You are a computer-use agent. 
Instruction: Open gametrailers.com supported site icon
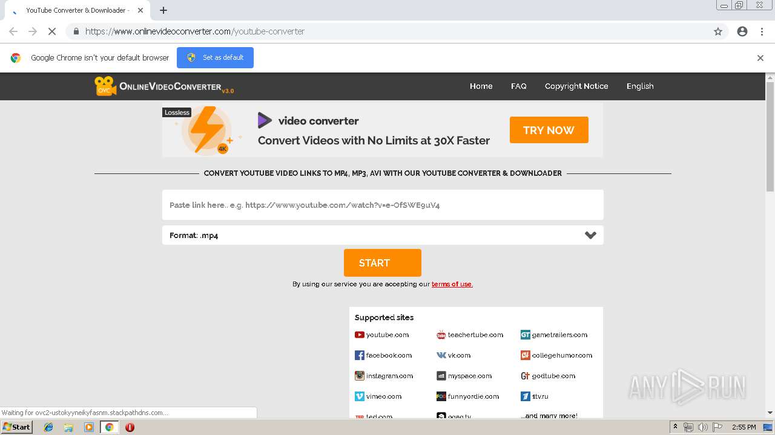(526, 335)
